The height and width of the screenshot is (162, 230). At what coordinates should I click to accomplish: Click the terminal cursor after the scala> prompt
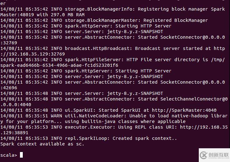tap(21, 155)
